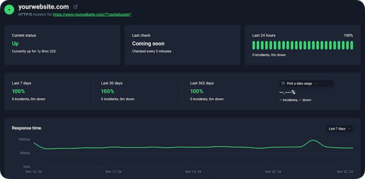Click the 100% label above 24 hour bars

click(x=348, y=35)
